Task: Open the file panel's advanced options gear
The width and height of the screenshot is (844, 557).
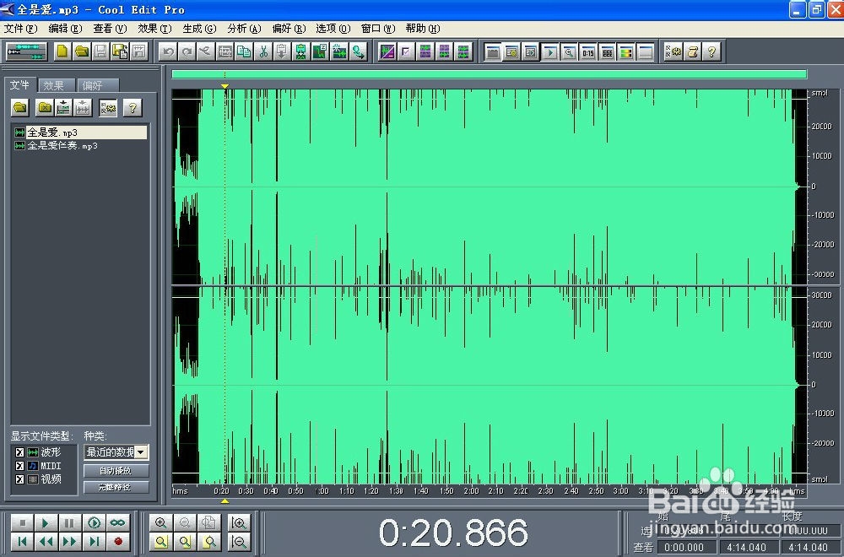Action: (x=108, y=108)
